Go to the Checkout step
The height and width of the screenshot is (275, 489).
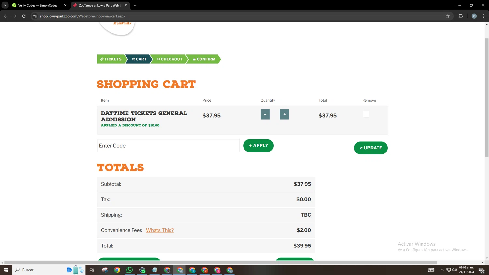pos(170,59)
